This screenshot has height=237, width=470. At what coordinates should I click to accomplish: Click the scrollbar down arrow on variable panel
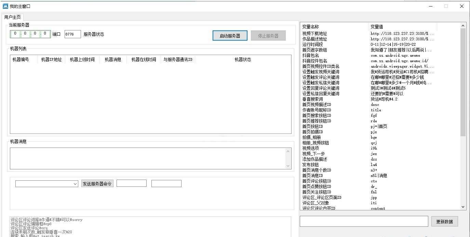pyautogui.click(x=463, y=207)
